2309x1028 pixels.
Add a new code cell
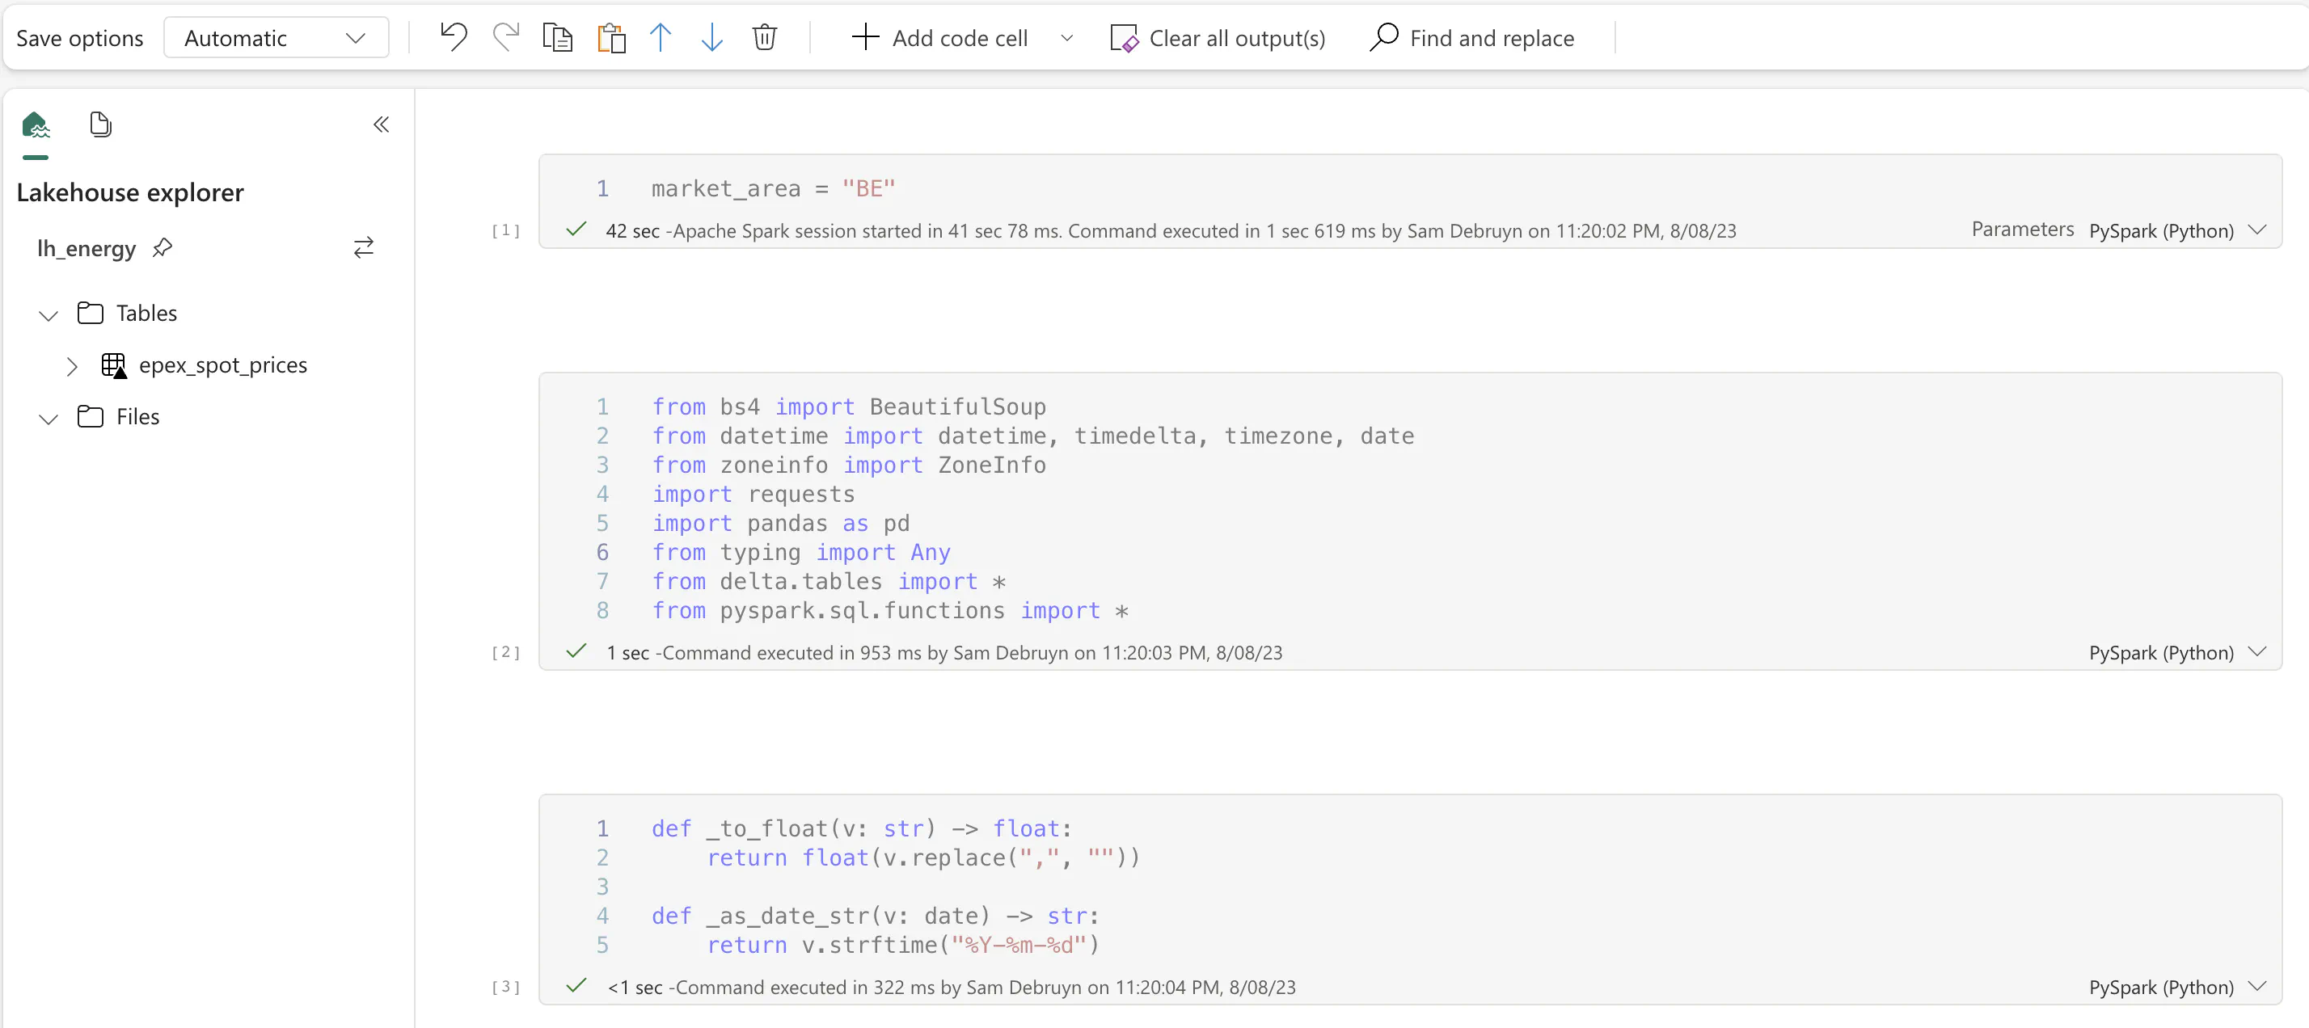tap(940, 36)
